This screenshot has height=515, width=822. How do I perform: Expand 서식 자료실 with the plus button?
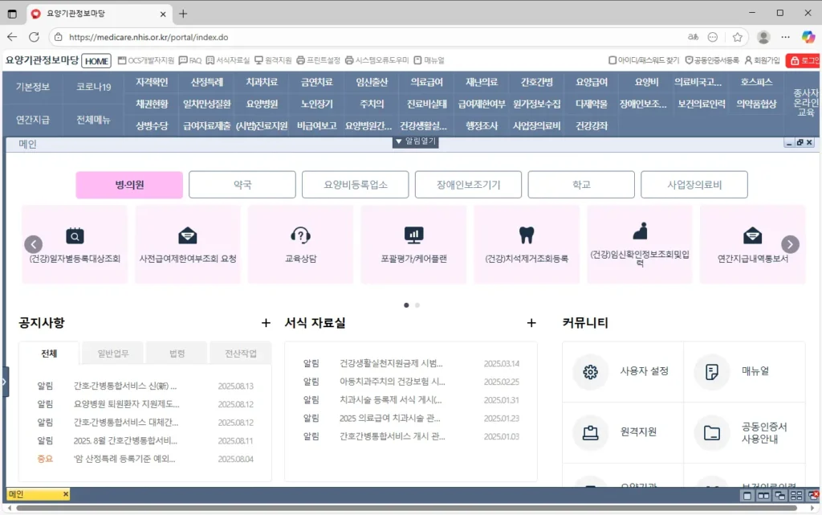point(531,323)
